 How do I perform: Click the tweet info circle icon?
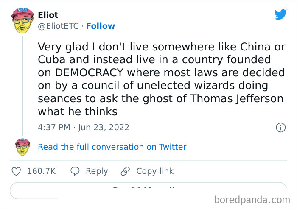pyautogui.click(x=280, y=127)
